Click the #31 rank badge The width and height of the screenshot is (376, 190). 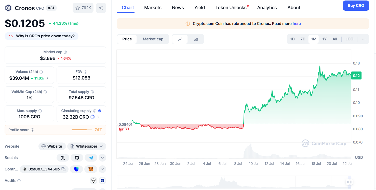[51, 8]
